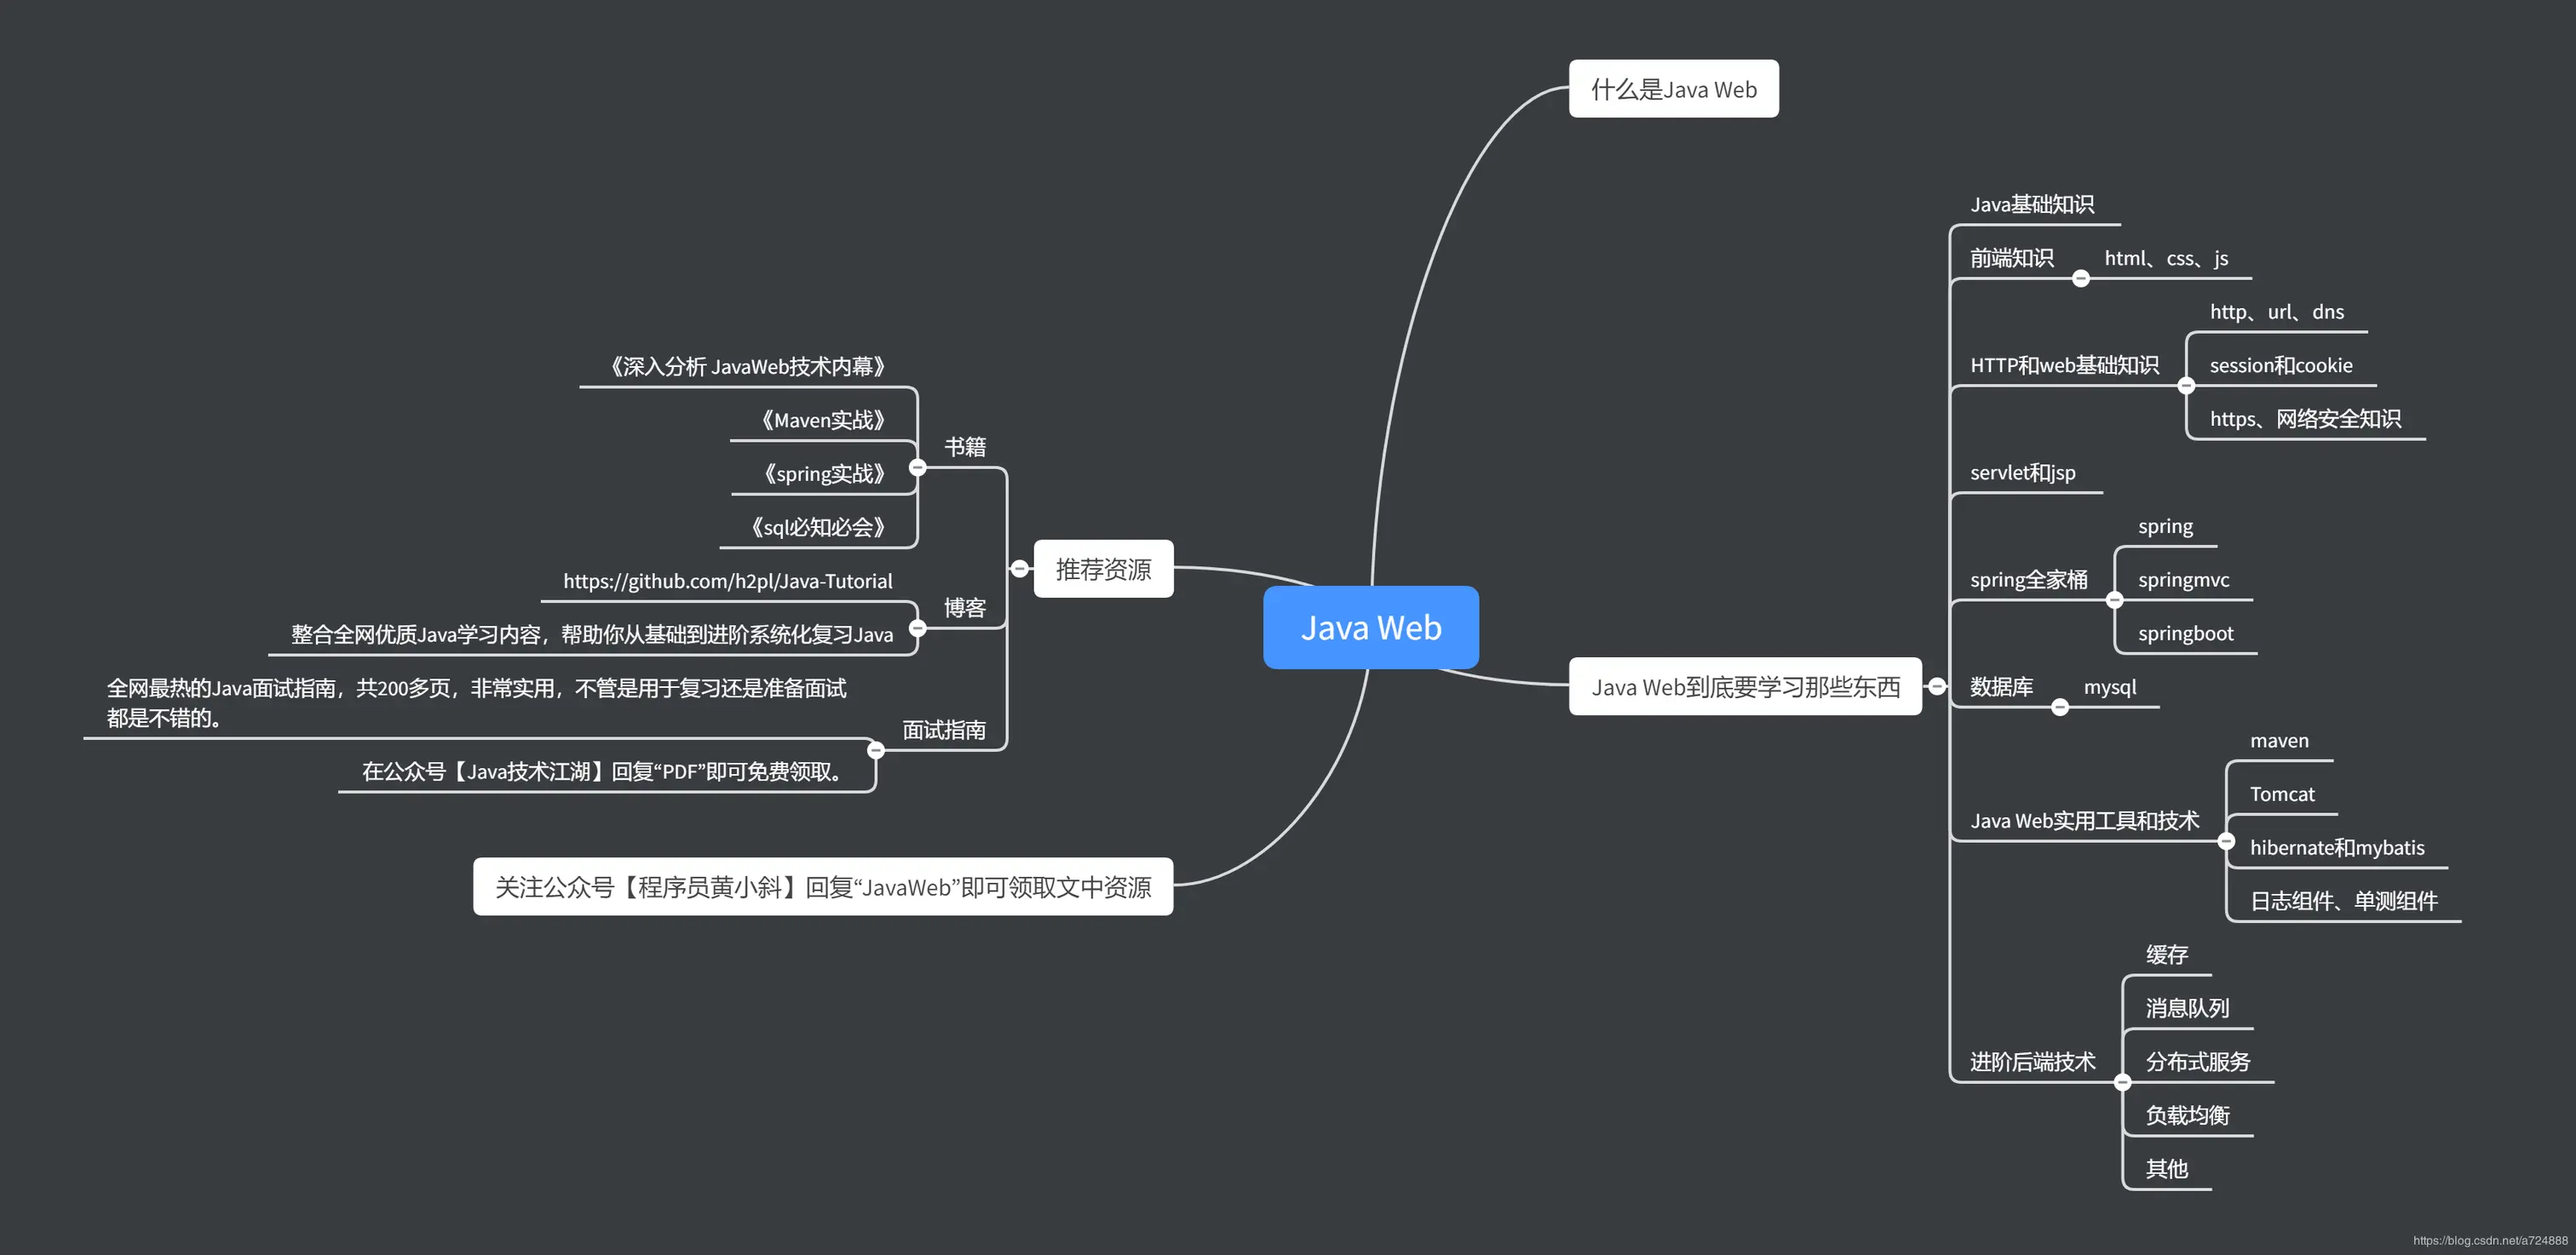
Task: Select the 《Maven实战》 book node
Action: click(x=822, y=421)
